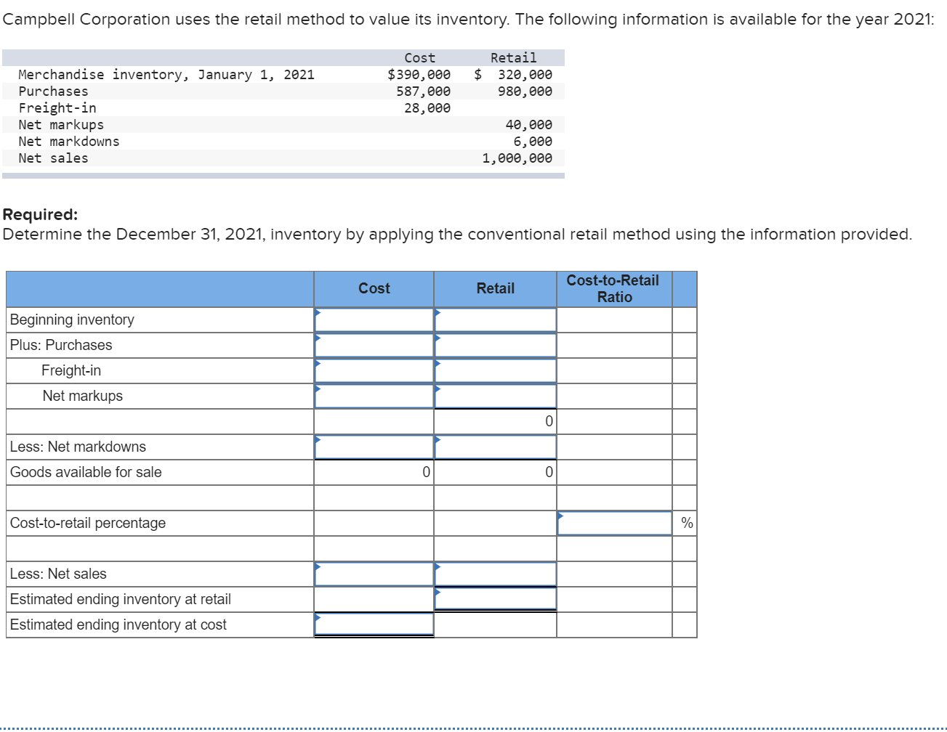
Task: Click the 'Less: Net markdowns' row label
Action: point(78,447)
